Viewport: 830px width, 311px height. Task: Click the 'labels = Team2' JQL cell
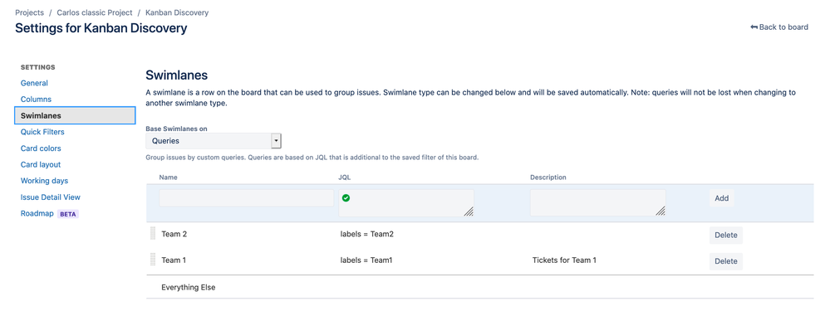click(x=367, y=235)
